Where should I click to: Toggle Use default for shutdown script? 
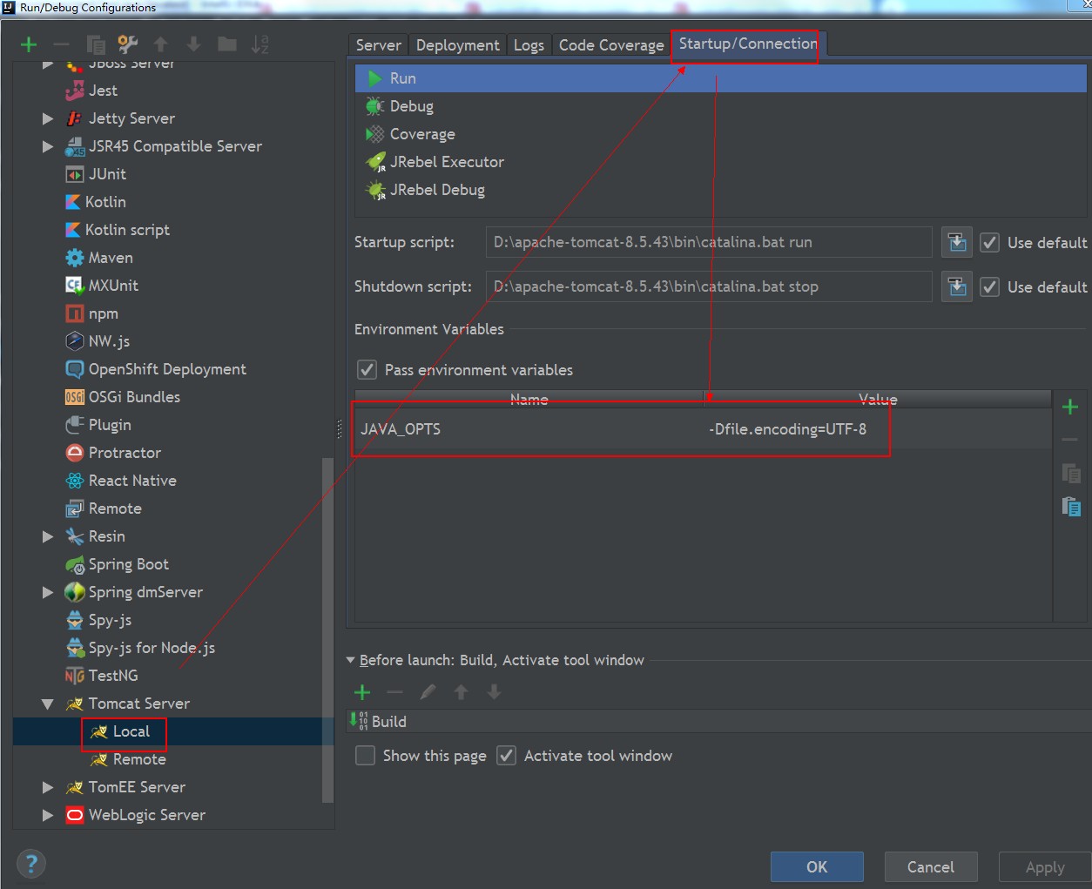coord(989,286)
